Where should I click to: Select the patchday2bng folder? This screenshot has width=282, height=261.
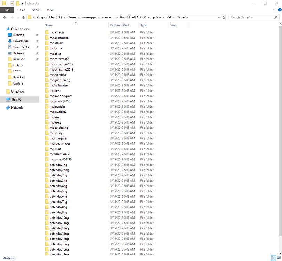59,170
